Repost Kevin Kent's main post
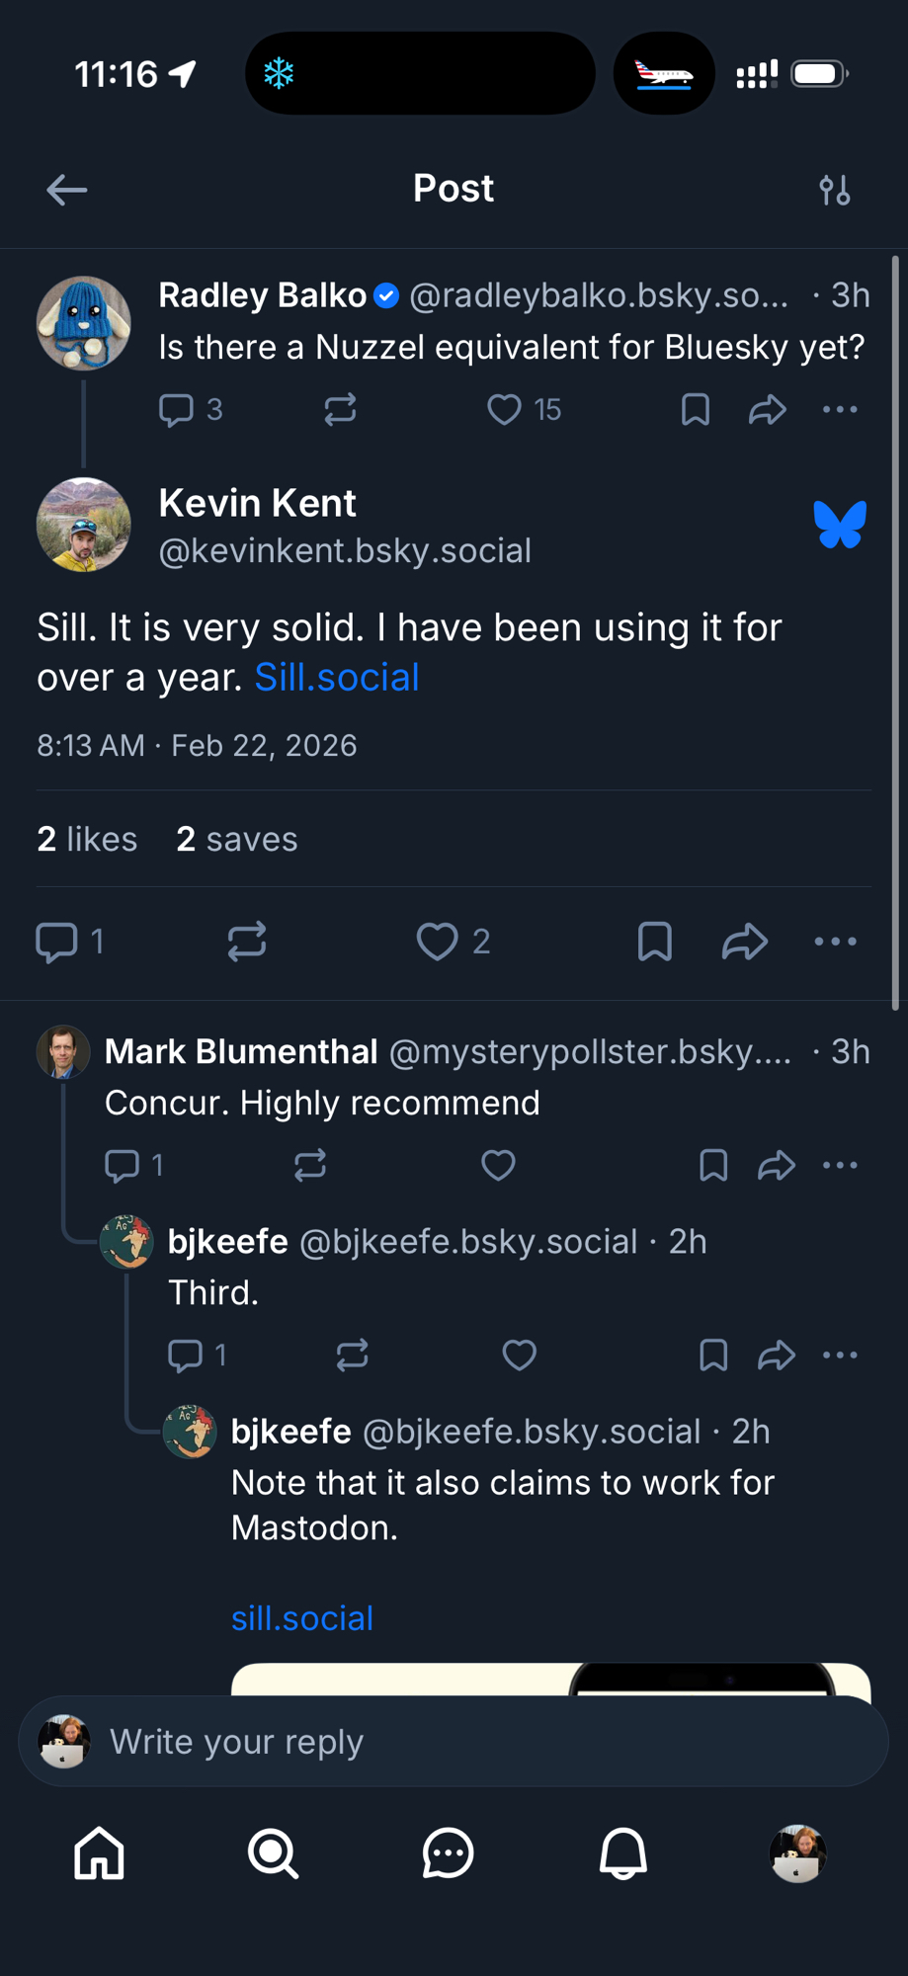The width and height of the screenshot is (908, 1976). click(x=247, y=942)
